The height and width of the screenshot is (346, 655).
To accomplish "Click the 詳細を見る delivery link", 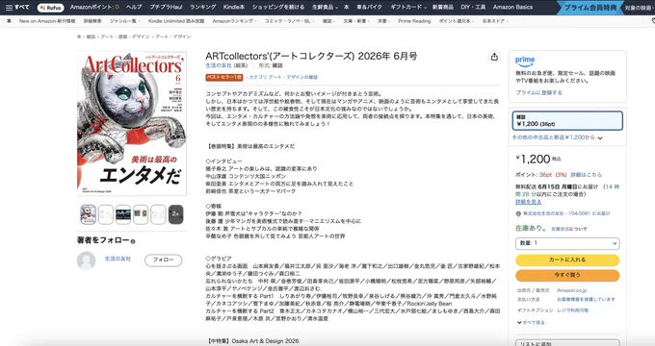I will tap(529, 202).
